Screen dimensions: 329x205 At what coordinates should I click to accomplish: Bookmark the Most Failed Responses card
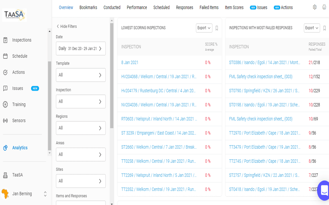324,28
